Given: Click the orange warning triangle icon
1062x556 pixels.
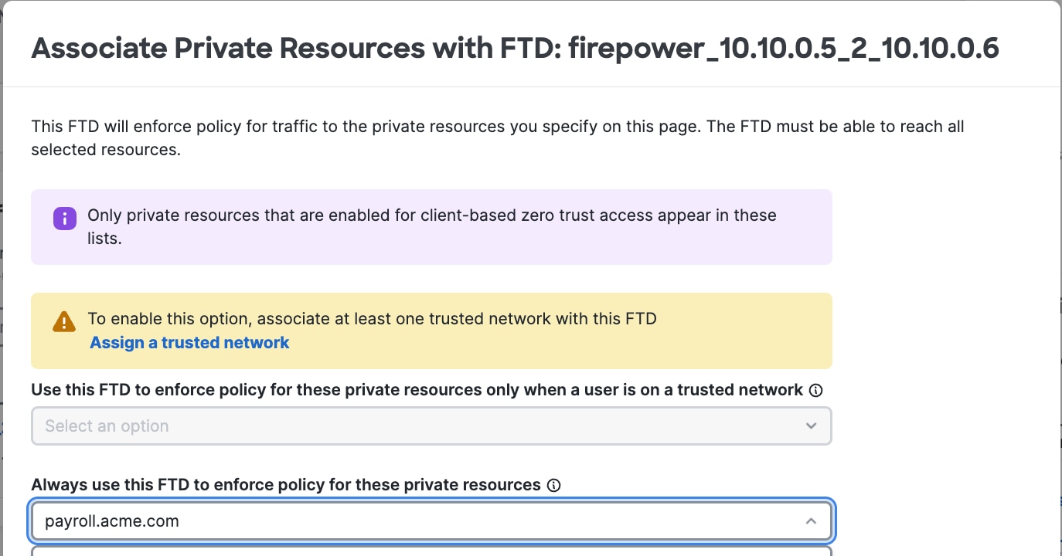Looking at the screenshot, I should pyautogui.click(x=64, y=321).
